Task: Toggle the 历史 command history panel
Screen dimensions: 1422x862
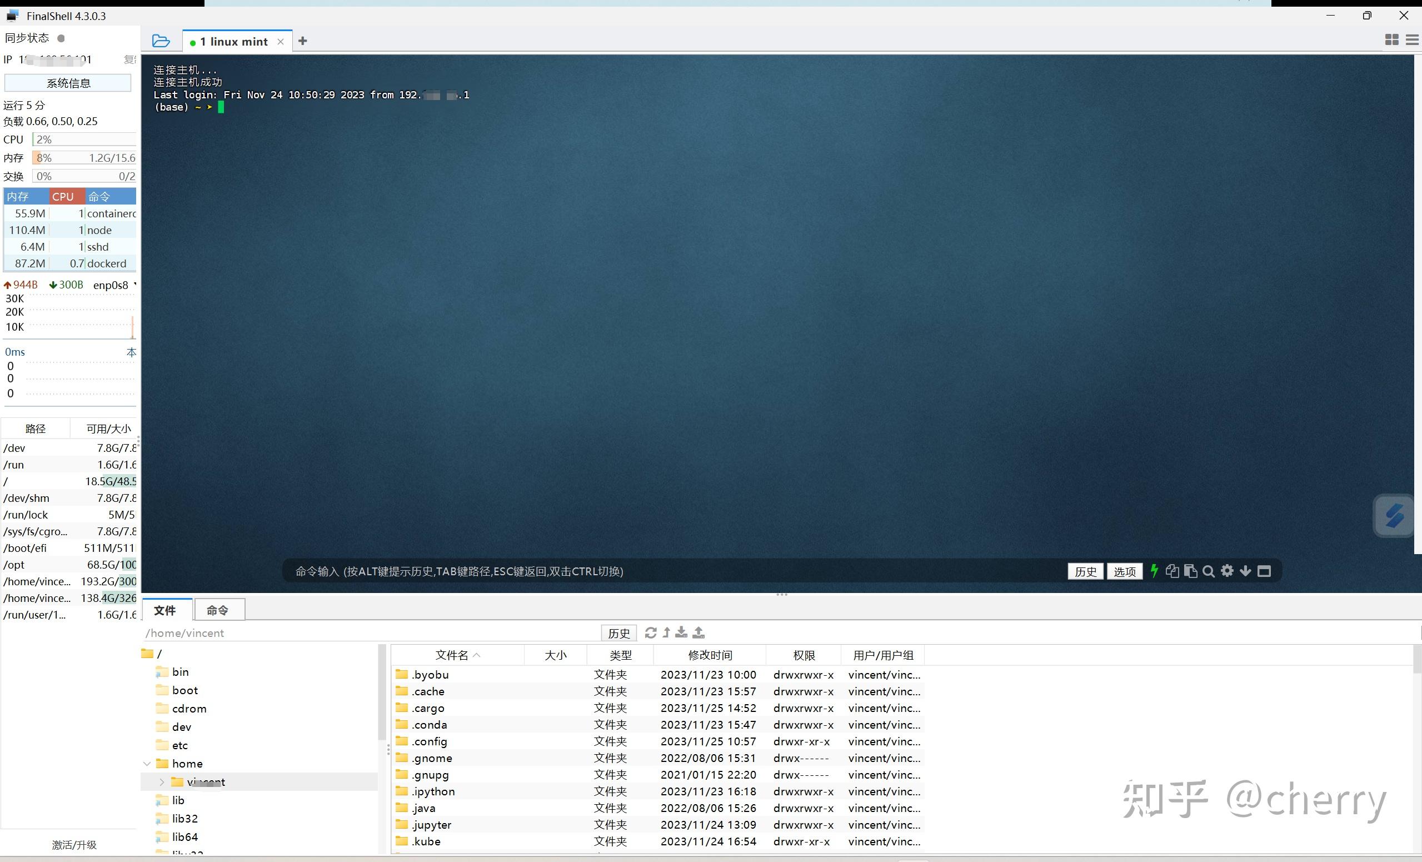Action: click(1085, 571)
